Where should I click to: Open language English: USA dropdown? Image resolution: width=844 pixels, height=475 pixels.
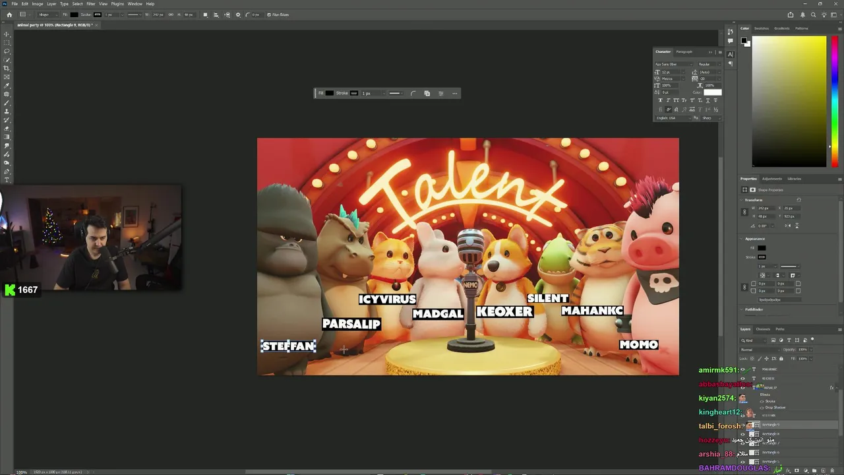point(673,118)
